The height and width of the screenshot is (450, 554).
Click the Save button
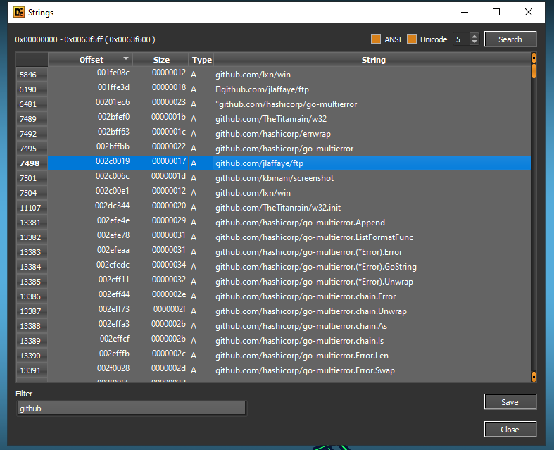pos(510,402)
